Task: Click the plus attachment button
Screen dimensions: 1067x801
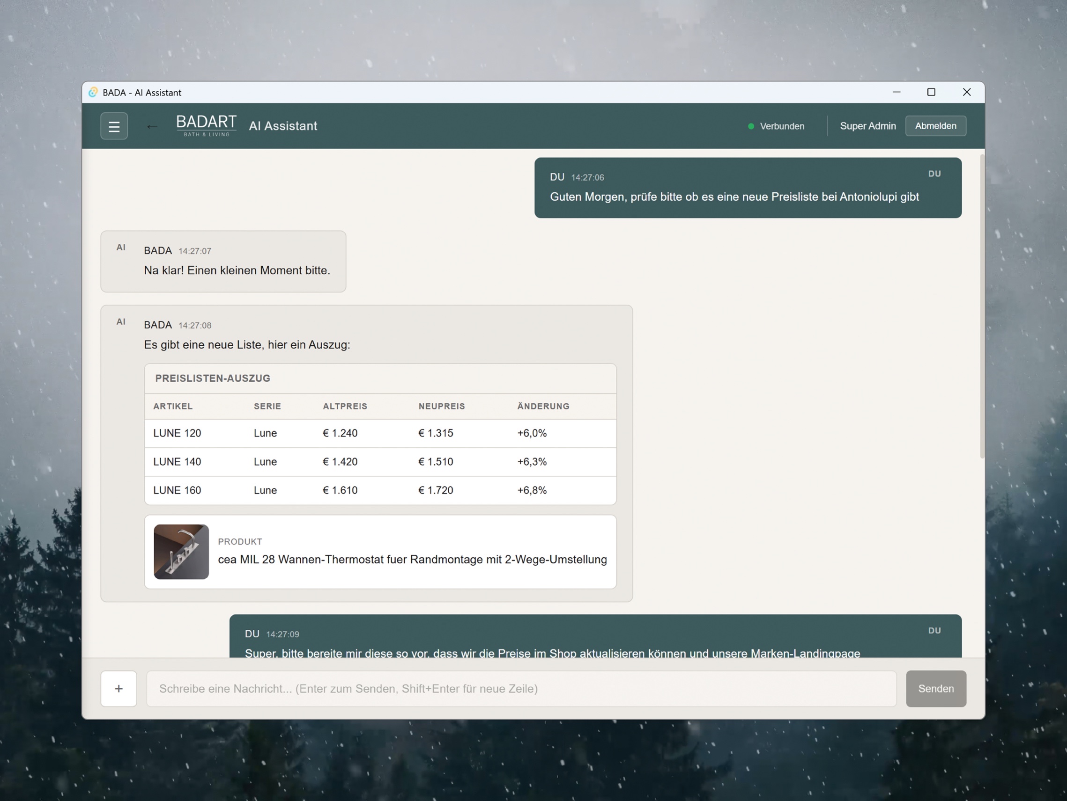Action: click(119, 689)
